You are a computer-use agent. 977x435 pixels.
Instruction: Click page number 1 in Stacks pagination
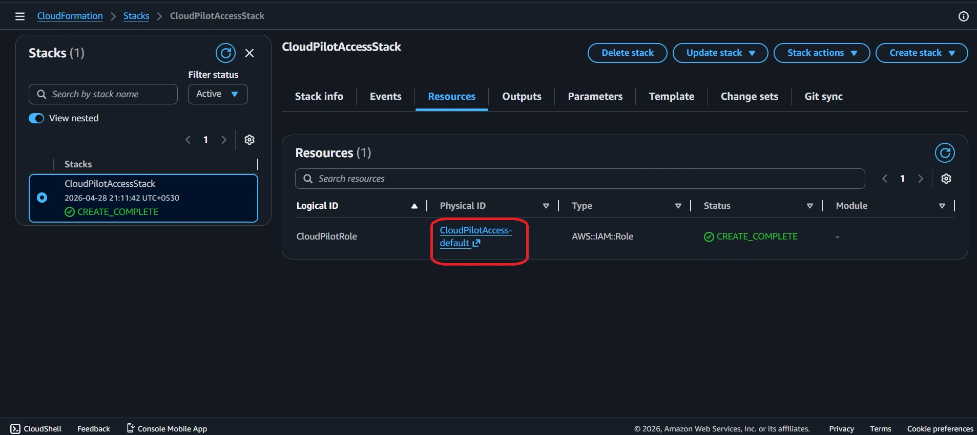click(x=205, y=140)
